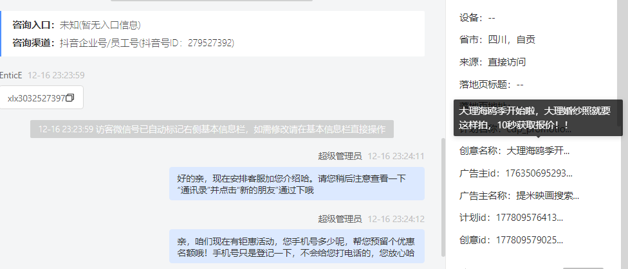This screenshot has height=269, width=628.
Task: Click the 省市 四川，自贡 field
Action: (497, 40)
